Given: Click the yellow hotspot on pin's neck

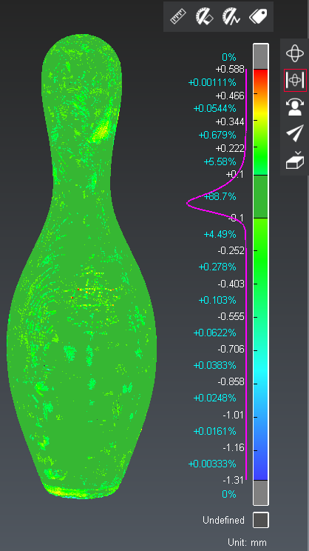Looking at the screenshot, I should [x=101, y=131].
